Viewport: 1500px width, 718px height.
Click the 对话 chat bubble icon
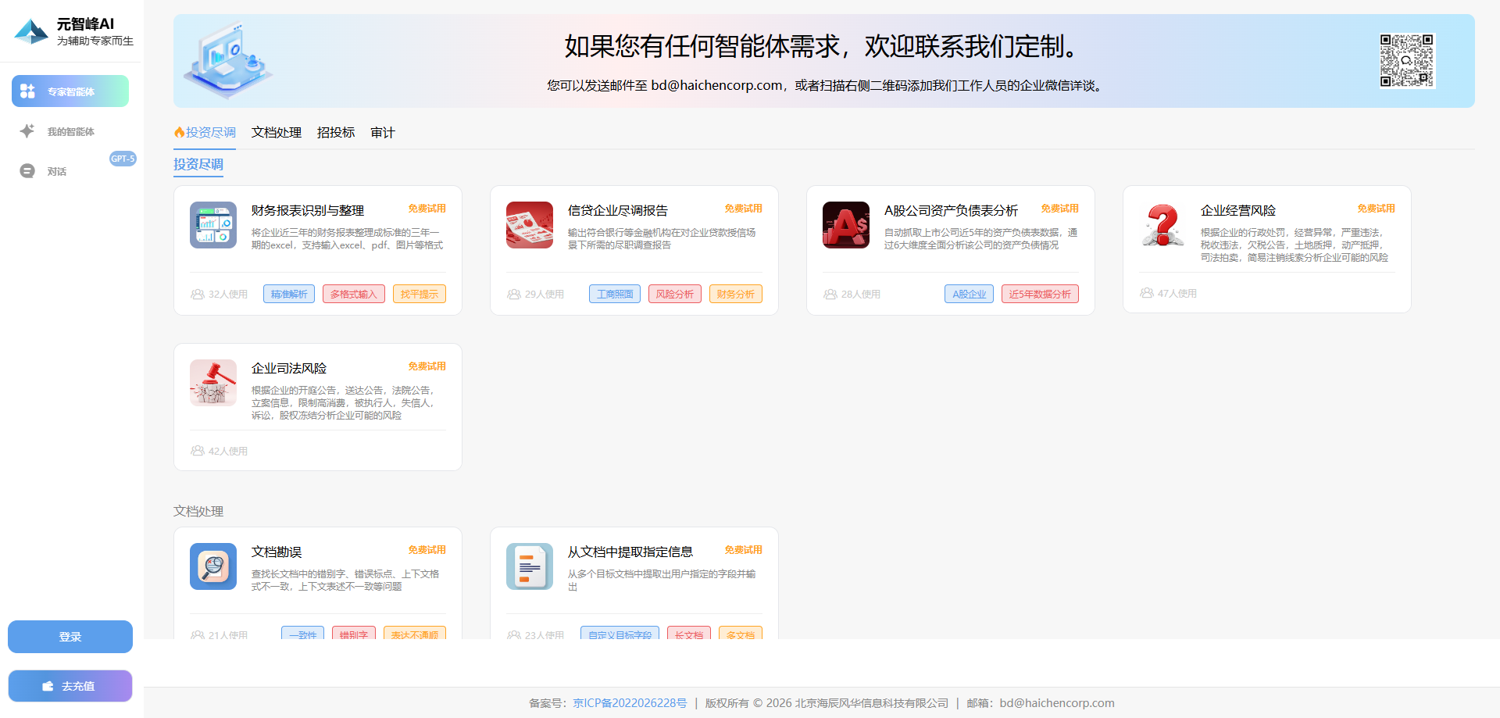pos(27,171)
